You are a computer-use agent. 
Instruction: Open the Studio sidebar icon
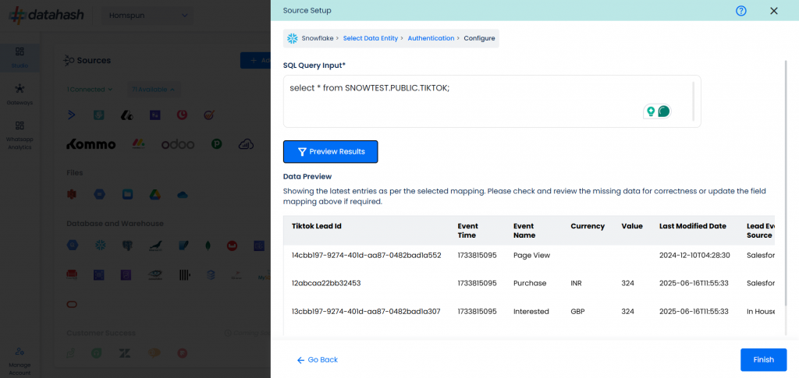click(20, 57)
